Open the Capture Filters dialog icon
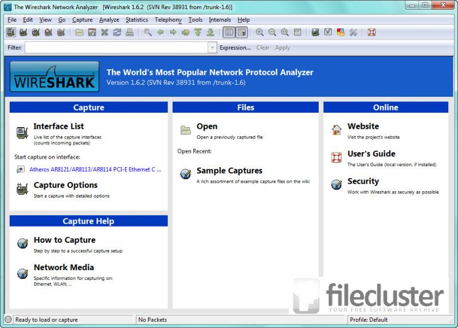The image size is (458, 328). click(x=315, y=32)
